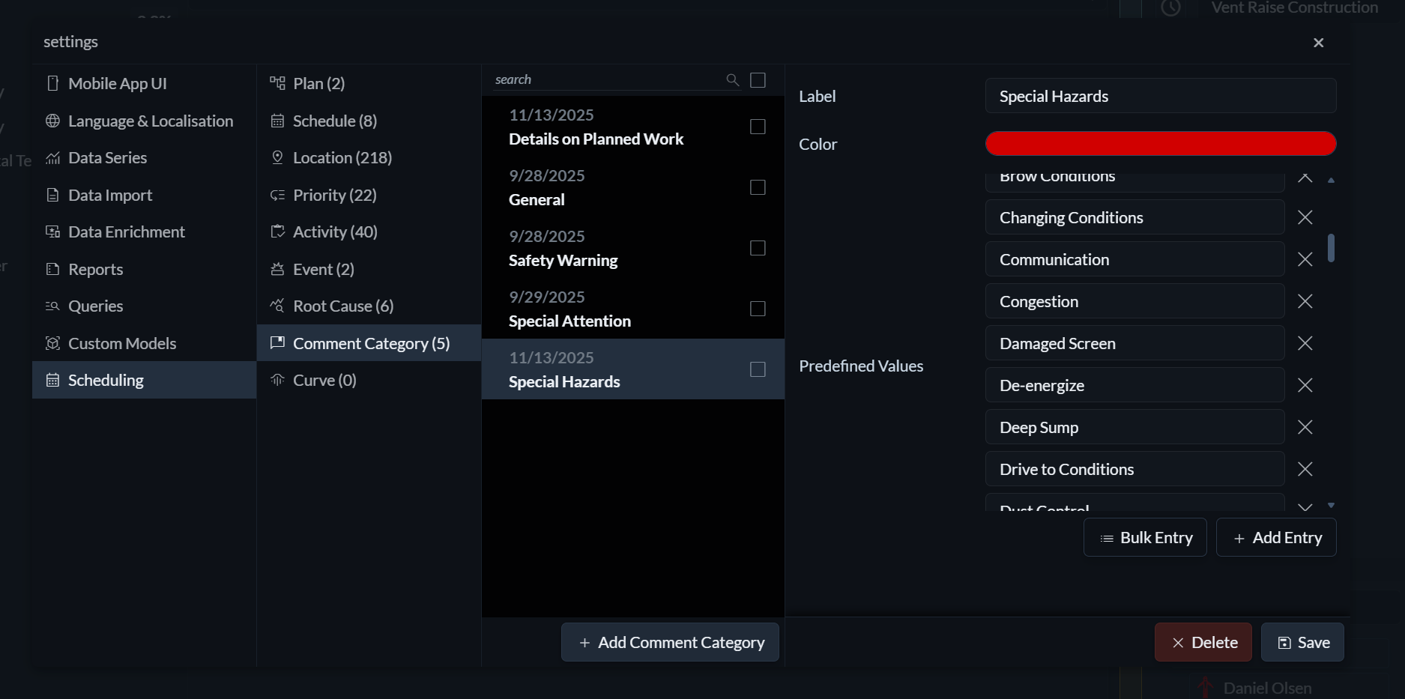This screenshot has height=699, width=1405.
Task: Open the Data Series section
Action: 144,157
